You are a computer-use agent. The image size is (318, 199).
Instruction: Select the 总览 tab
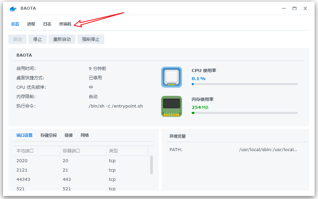[x=14, y=24]
